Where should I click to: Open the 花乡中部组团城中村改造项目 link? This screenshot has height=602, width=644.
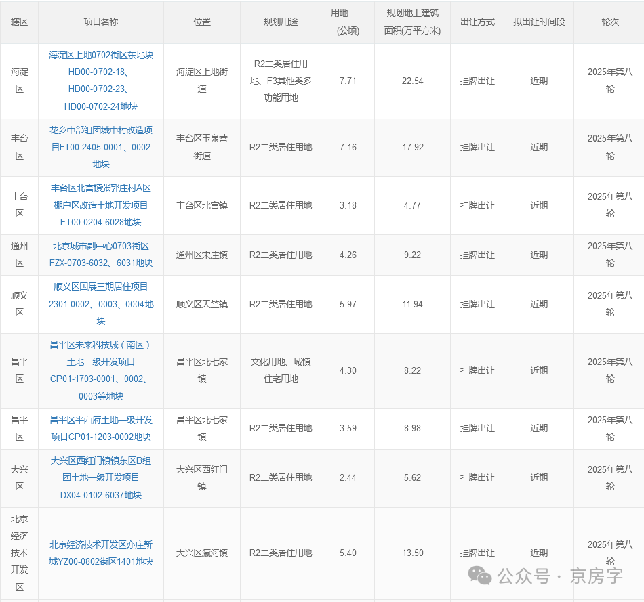pyautogui.click(x=100, y=147)
